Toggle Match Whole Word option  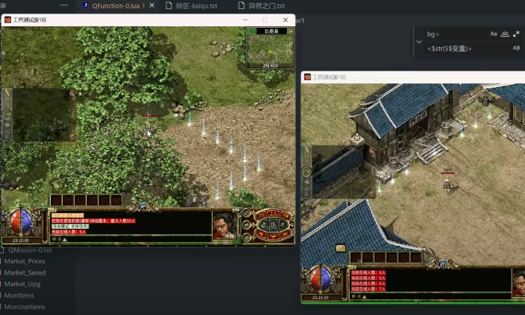(x=505, y=34)
